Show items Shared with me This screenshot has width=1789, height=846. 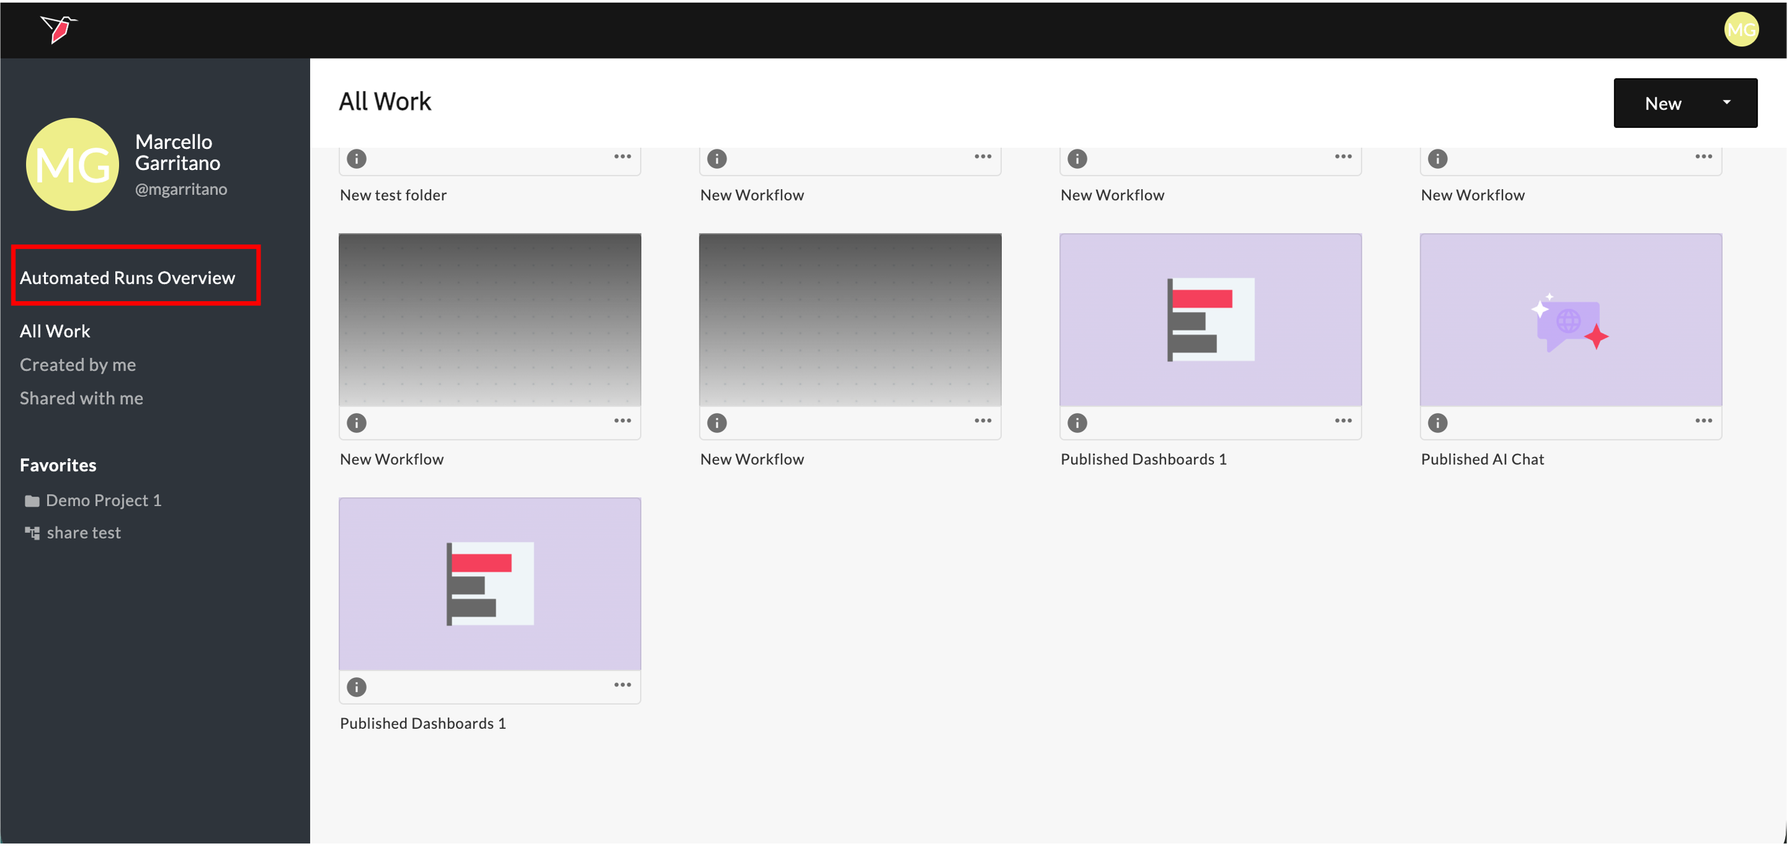(x=82, y=398)
